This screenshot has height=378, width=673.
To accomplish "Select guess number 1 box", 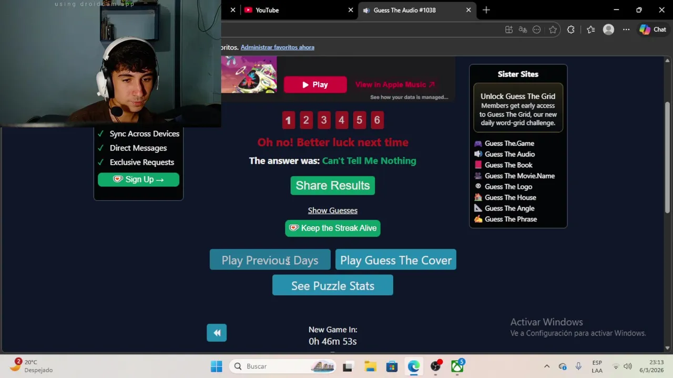I will (x=288, y=120).
